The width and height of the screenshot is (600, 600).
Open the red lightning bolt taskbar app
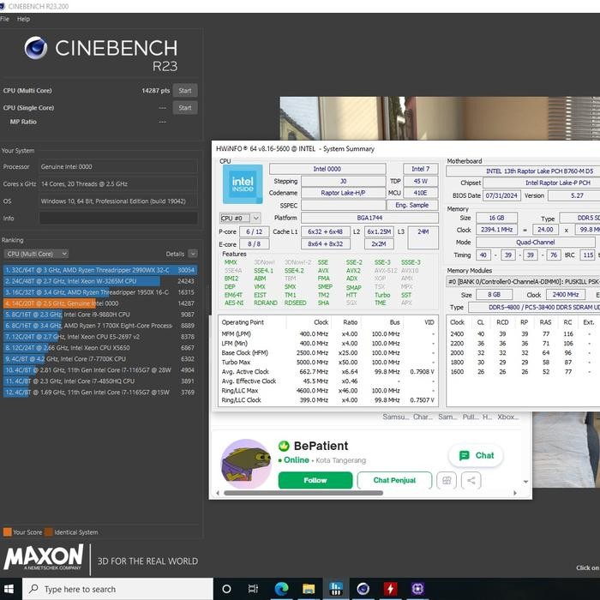pos(390,589)
